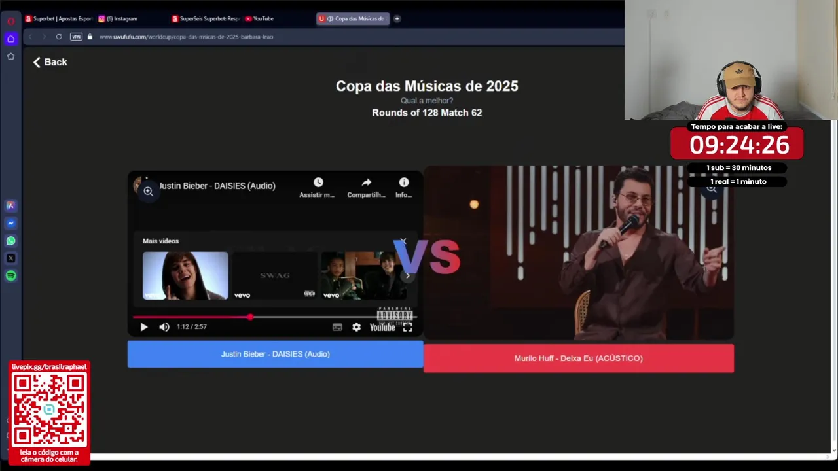Open X (Twitter) in the sidebar
The image size is (838, 471).
10,258
